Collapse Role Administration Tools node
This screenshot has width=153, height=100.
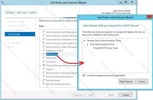click(88, 44)
